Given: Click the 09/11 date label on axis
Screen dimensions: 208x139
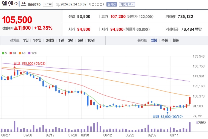Looking at the screenshot, I should [174, 135].
